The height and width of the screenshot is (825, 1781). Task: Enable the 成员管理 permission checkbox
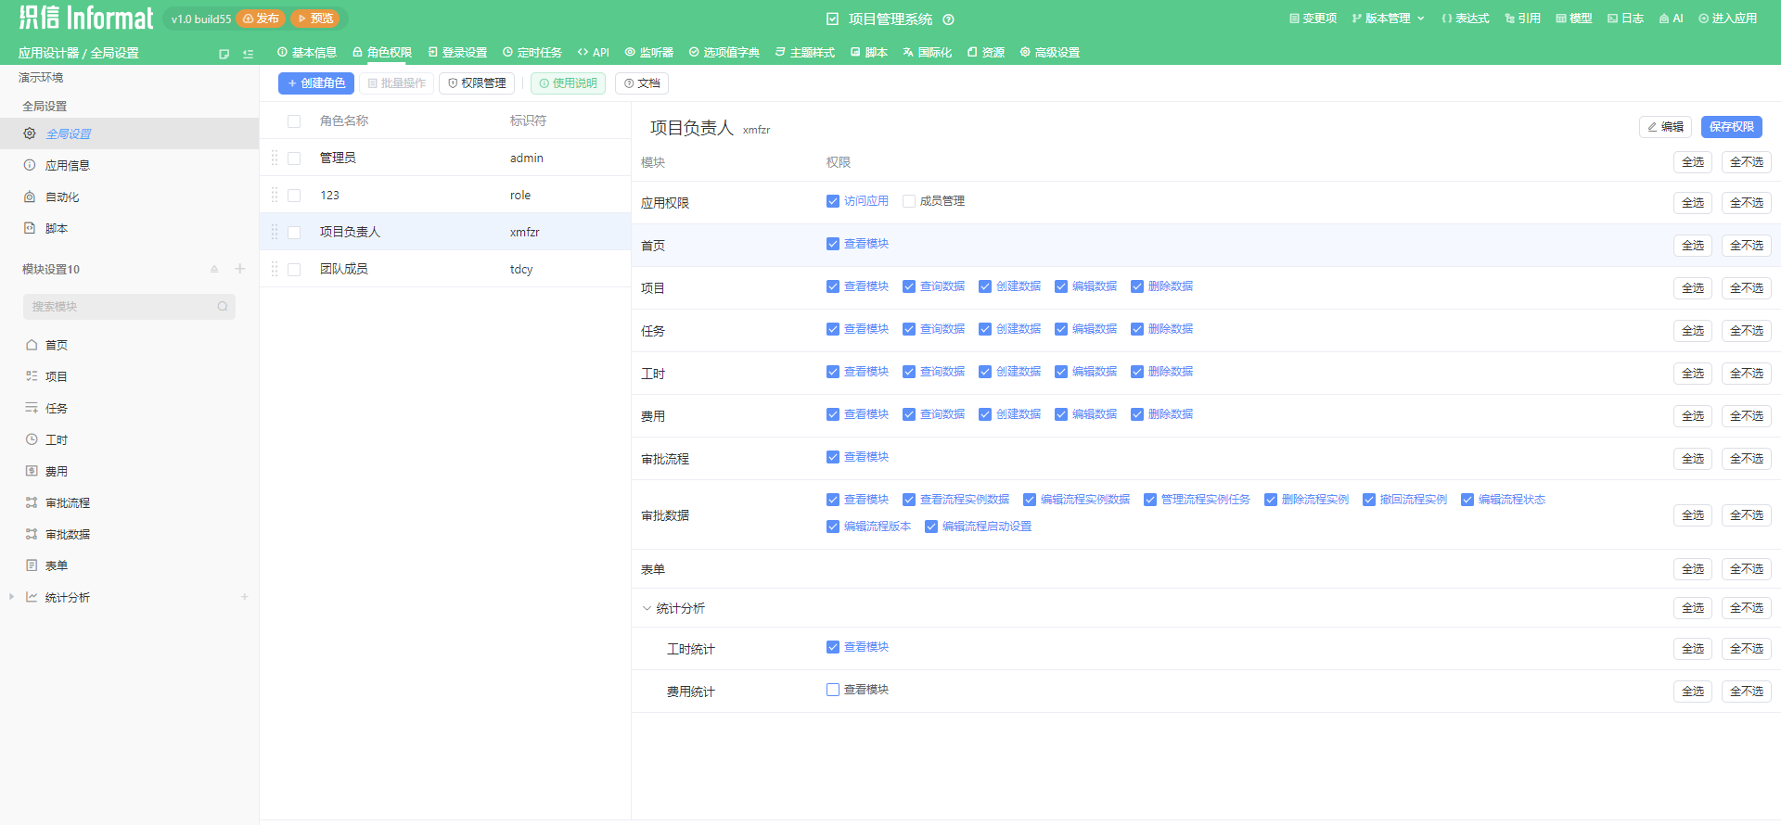909,201
